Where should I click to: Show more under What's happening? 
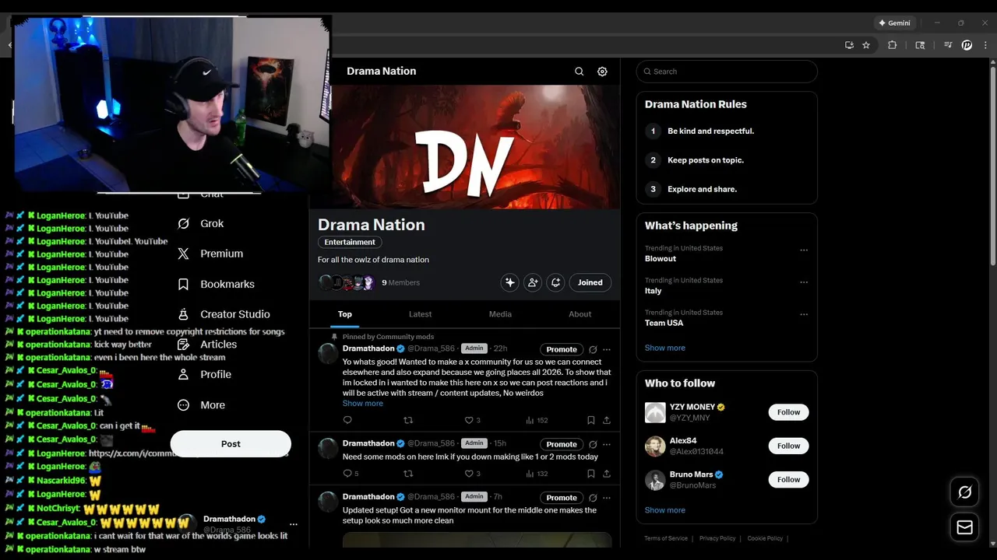(665, 348)
